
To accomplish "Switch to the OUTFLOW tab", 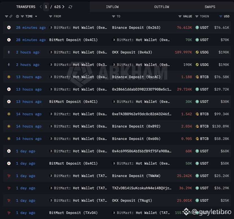I will (162, 7).
